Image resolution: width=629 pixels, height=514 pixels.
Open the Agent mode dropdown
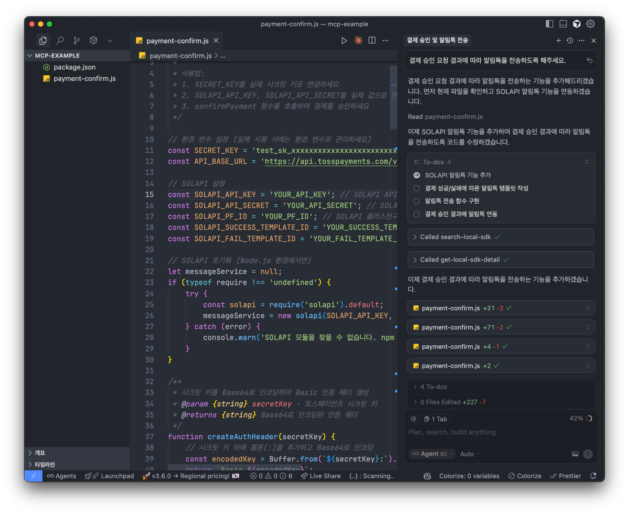click(433, 454)
